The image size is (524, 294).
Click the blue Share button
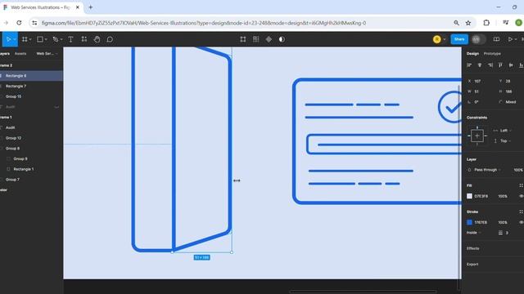point(459,39)
